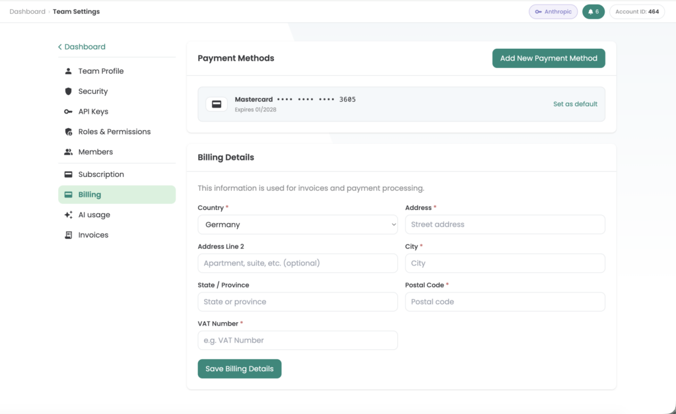Click the 'This information is used for invoices' text

pos(311,188)
